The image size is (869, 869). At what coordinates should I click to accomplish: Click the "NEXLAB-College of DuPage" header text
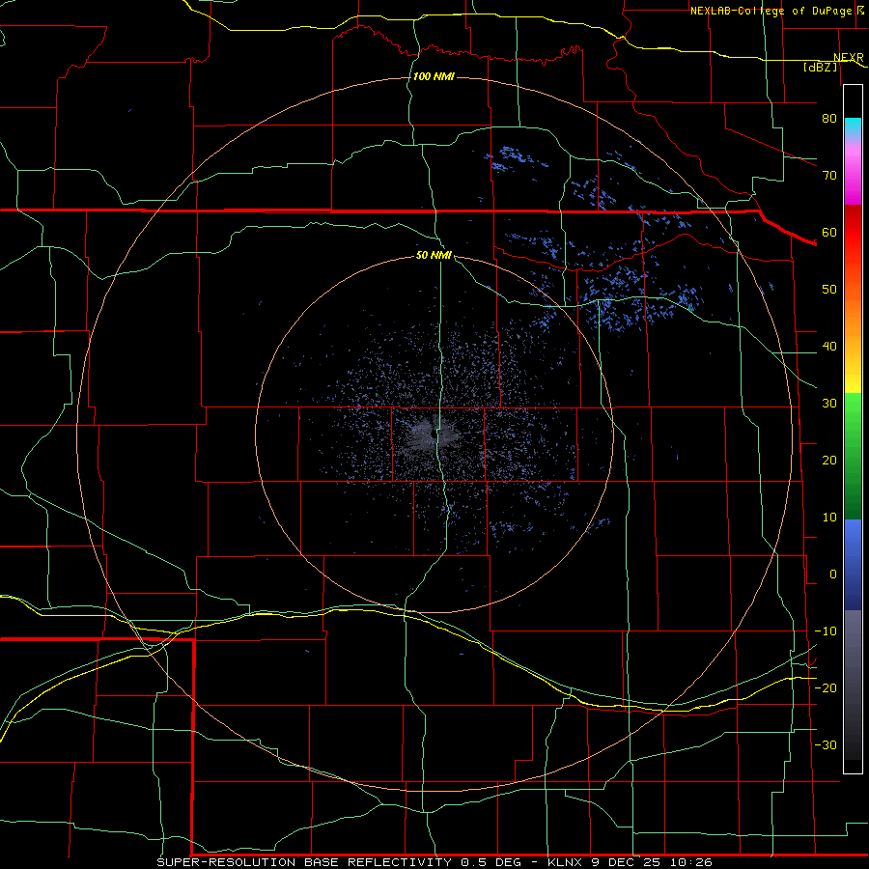(771, 11)
